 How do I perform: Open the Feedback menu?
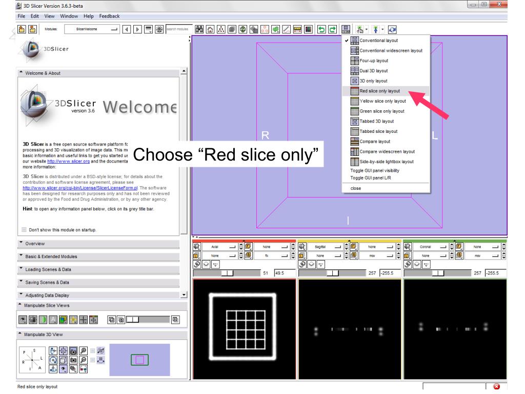[x=109, y=16]
